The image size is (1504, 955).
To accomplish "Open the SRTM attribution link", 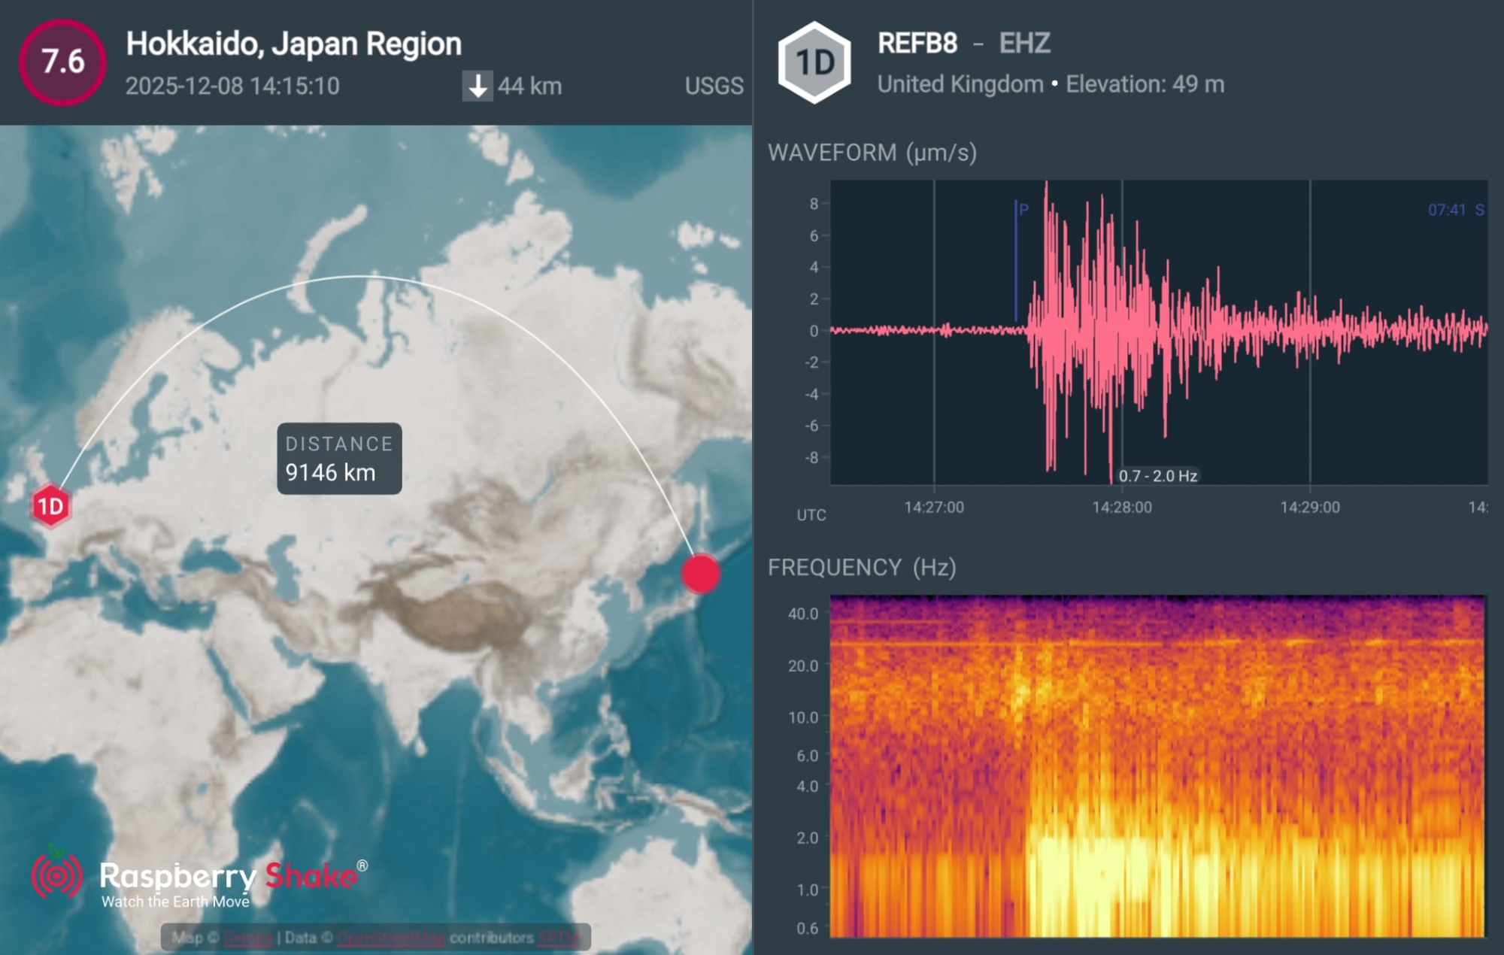I will coord(558,938).
